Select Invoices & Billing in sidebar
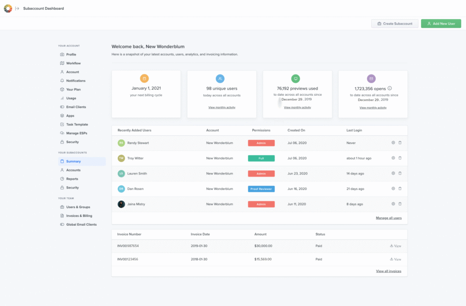 79,216
